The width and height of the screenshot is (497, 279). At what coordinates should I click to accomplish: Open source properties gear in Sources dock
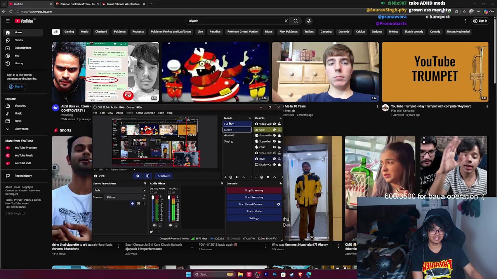268,177
